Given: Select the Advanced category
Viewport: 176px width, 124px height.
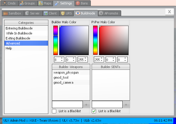Looking at the screenshot, I should click(26, 43).
